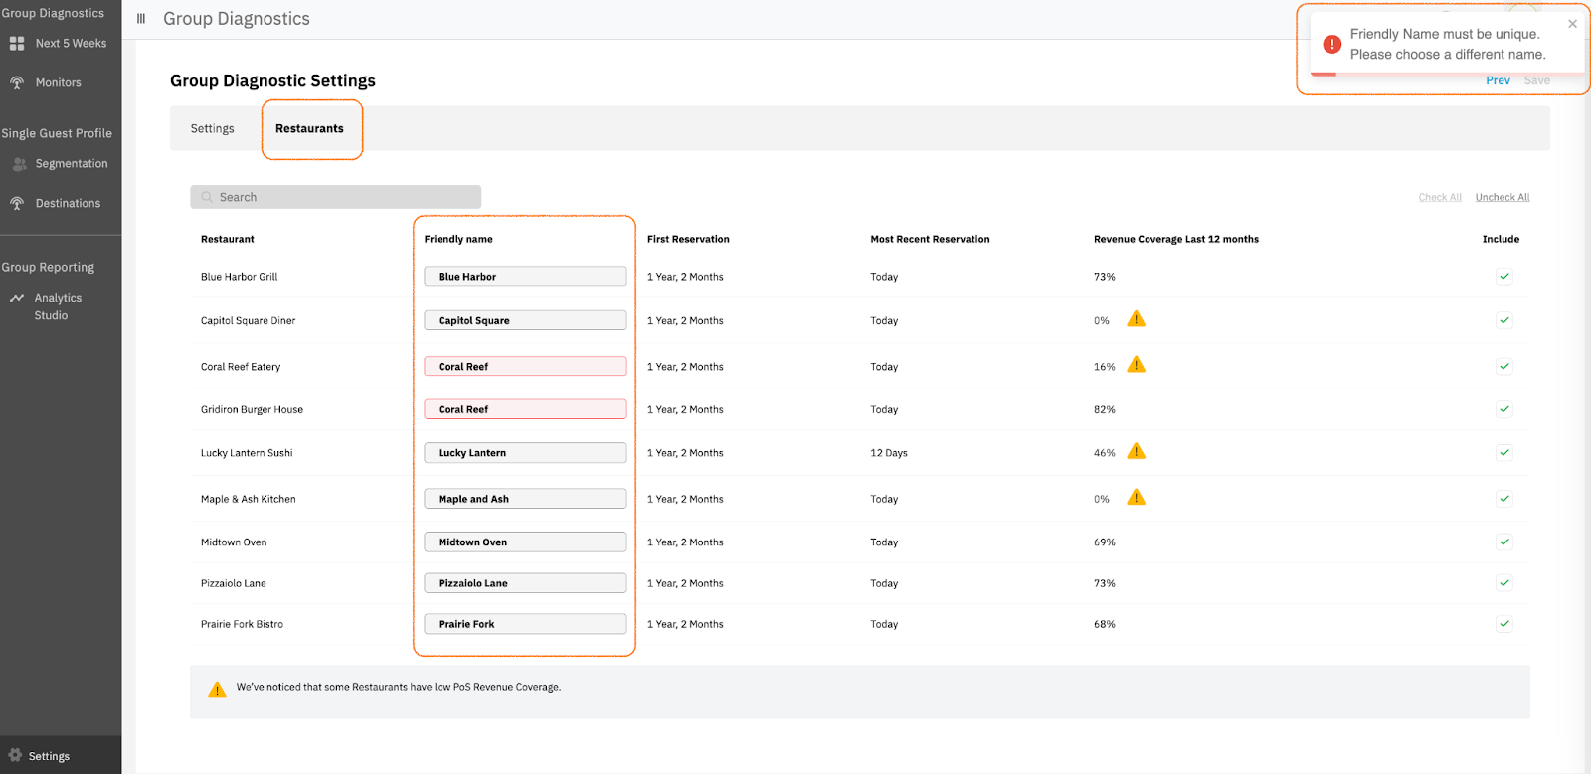Select the Restaurants tab

click(x=309, y=129)
